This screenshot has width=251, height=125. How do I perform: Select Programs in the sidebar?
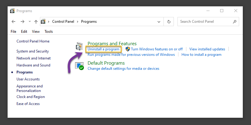coord(24,72)
